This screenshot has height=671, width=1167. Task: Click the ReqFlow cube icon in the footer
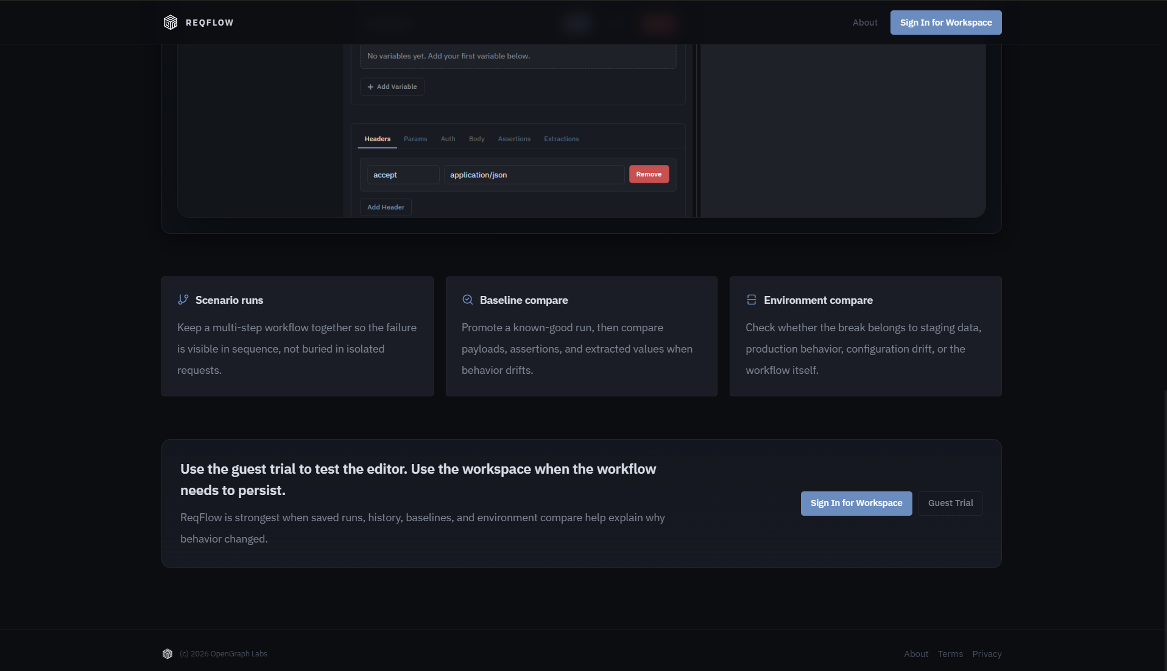[x=167, y=653]
